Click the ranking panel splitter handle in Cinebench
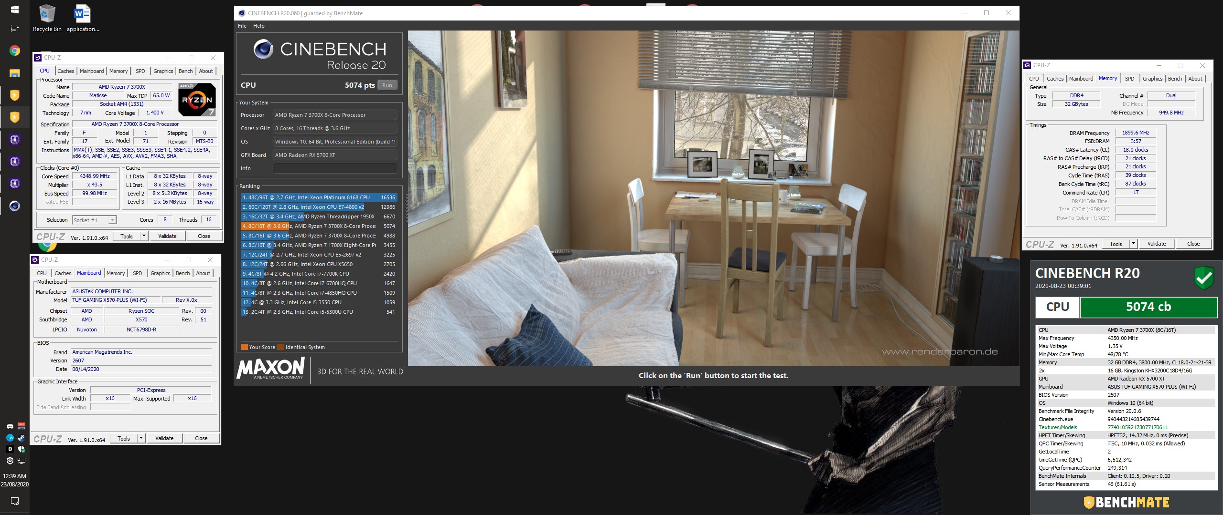The height and width of the screenshot is (515, 1223). (407, 207)
